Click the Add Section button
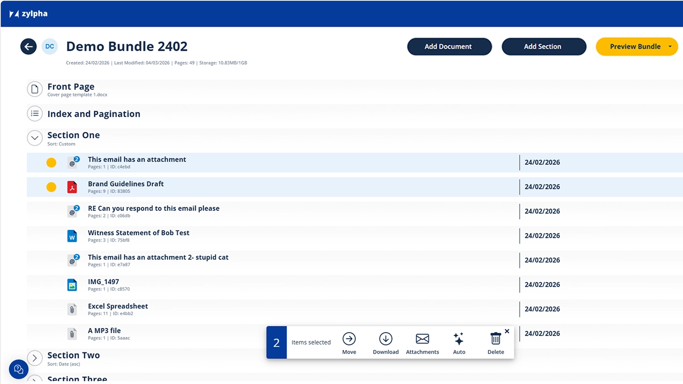This screenshot has width=683, height=384. (544, 46)
